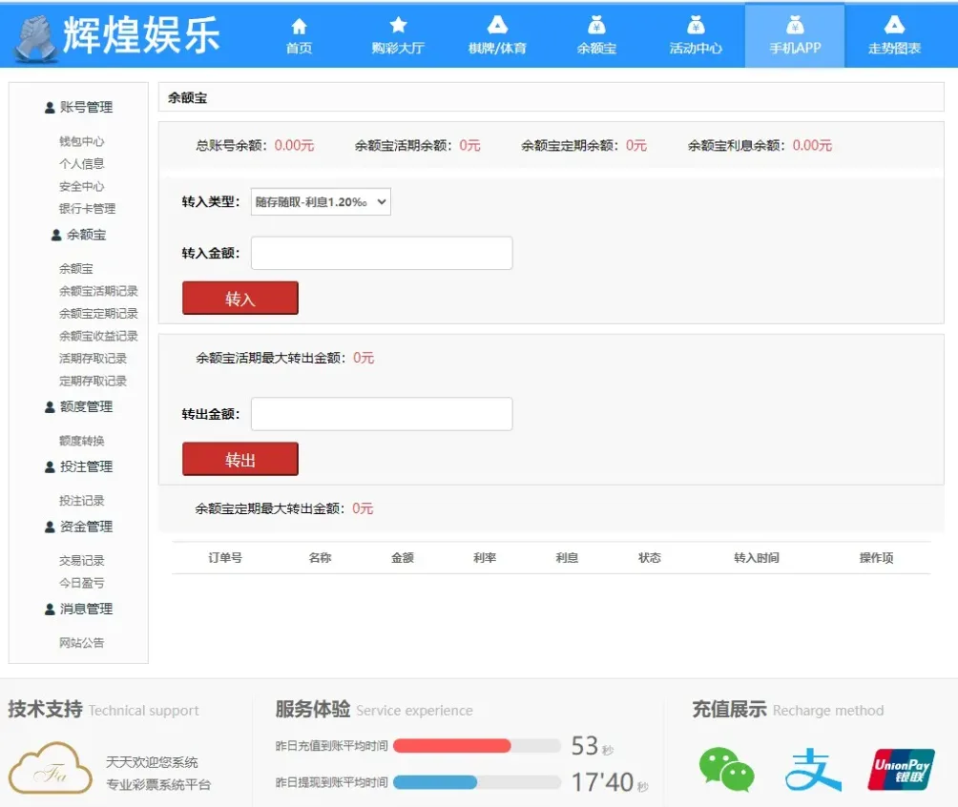Click the user icon beside 消息管理
The height and width of the screenshot is (807, 958).
point(51,610)
